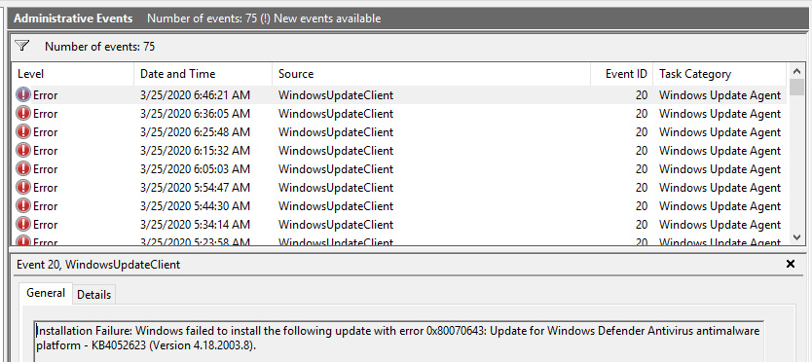Click the 3/25/2020 5:34:14 AM date cell
Image resolution: width=812 pixels, height=362 pixels.
(x=196, y=225)
